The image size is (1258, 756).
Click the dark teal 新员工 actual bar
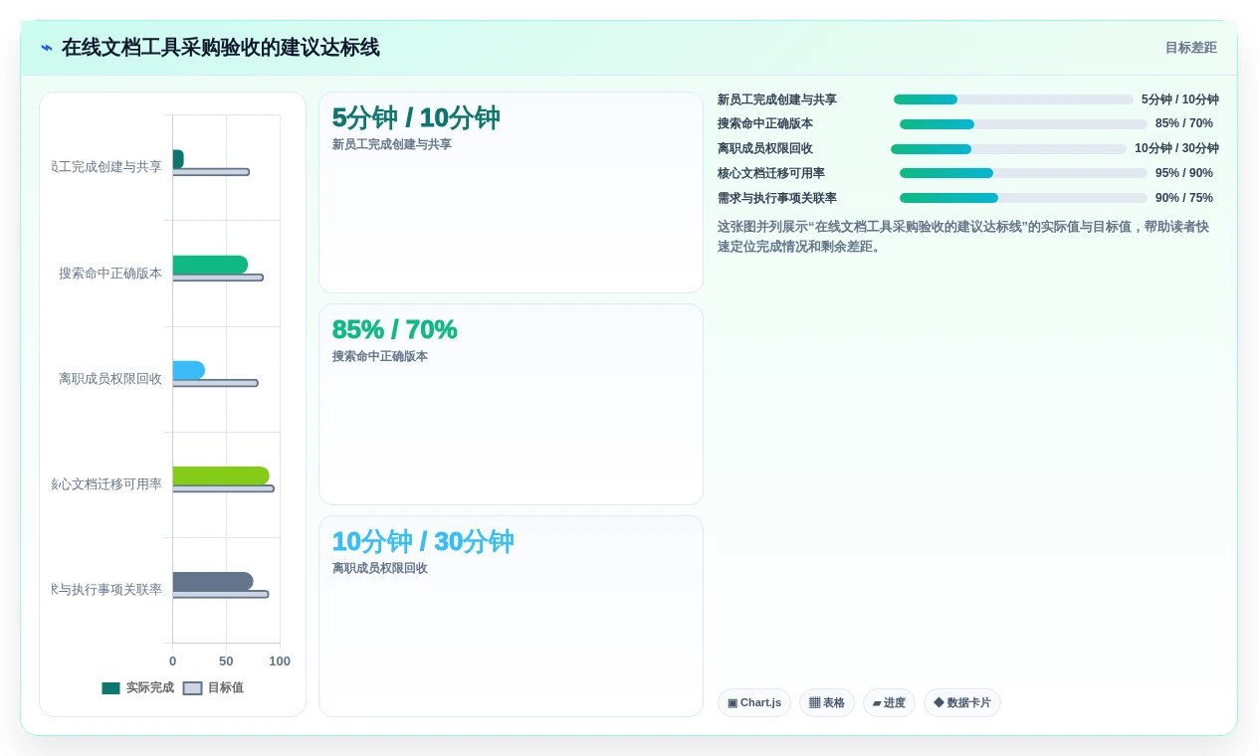pyautogui.click(x=178, y=159)
